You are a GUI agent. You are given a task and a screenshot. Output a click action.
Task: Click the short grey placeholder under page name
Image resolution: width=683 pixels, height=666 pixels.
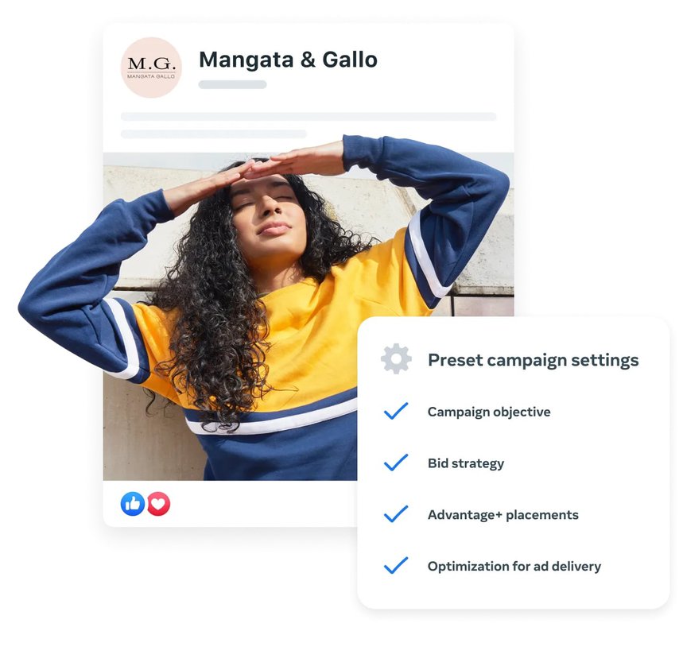(x=233, y=84)
